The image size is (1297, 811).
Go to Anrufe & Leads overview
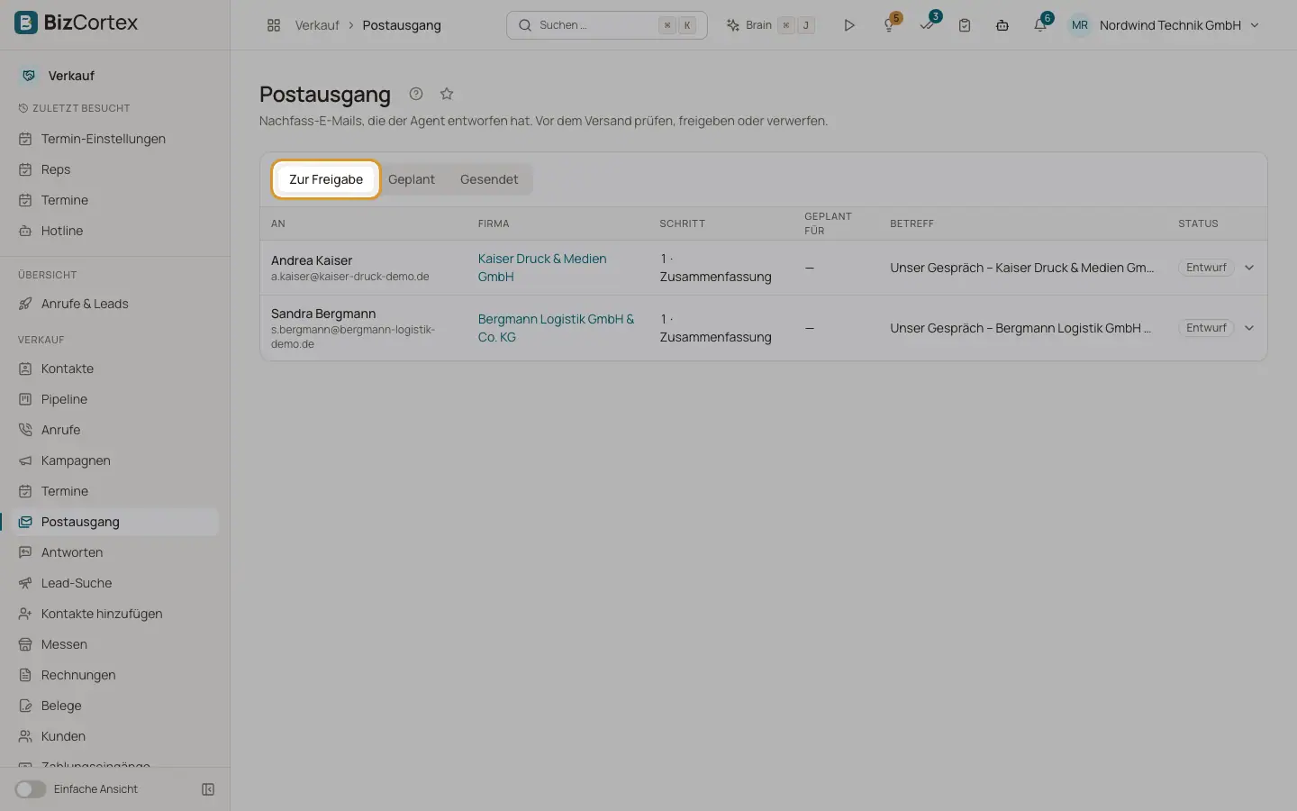point(85,304)
